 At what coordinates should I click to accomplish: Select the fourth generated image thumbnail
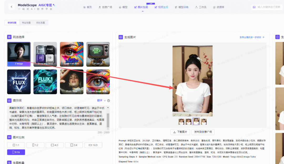(204, 121)
